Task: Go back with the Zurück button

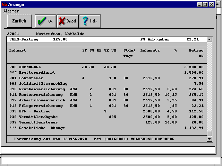Action: [19, 21]
